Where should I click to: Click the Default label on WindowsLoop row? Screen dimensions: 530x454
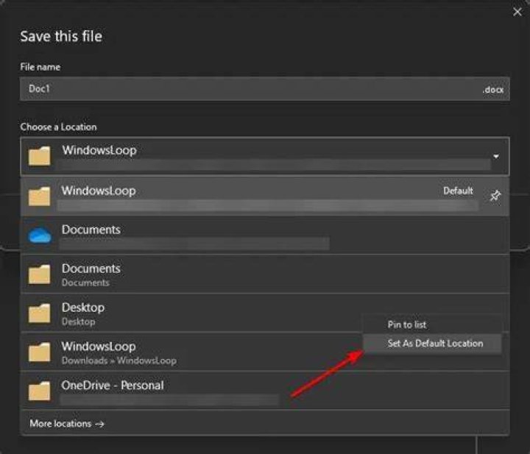click(458, 191)
